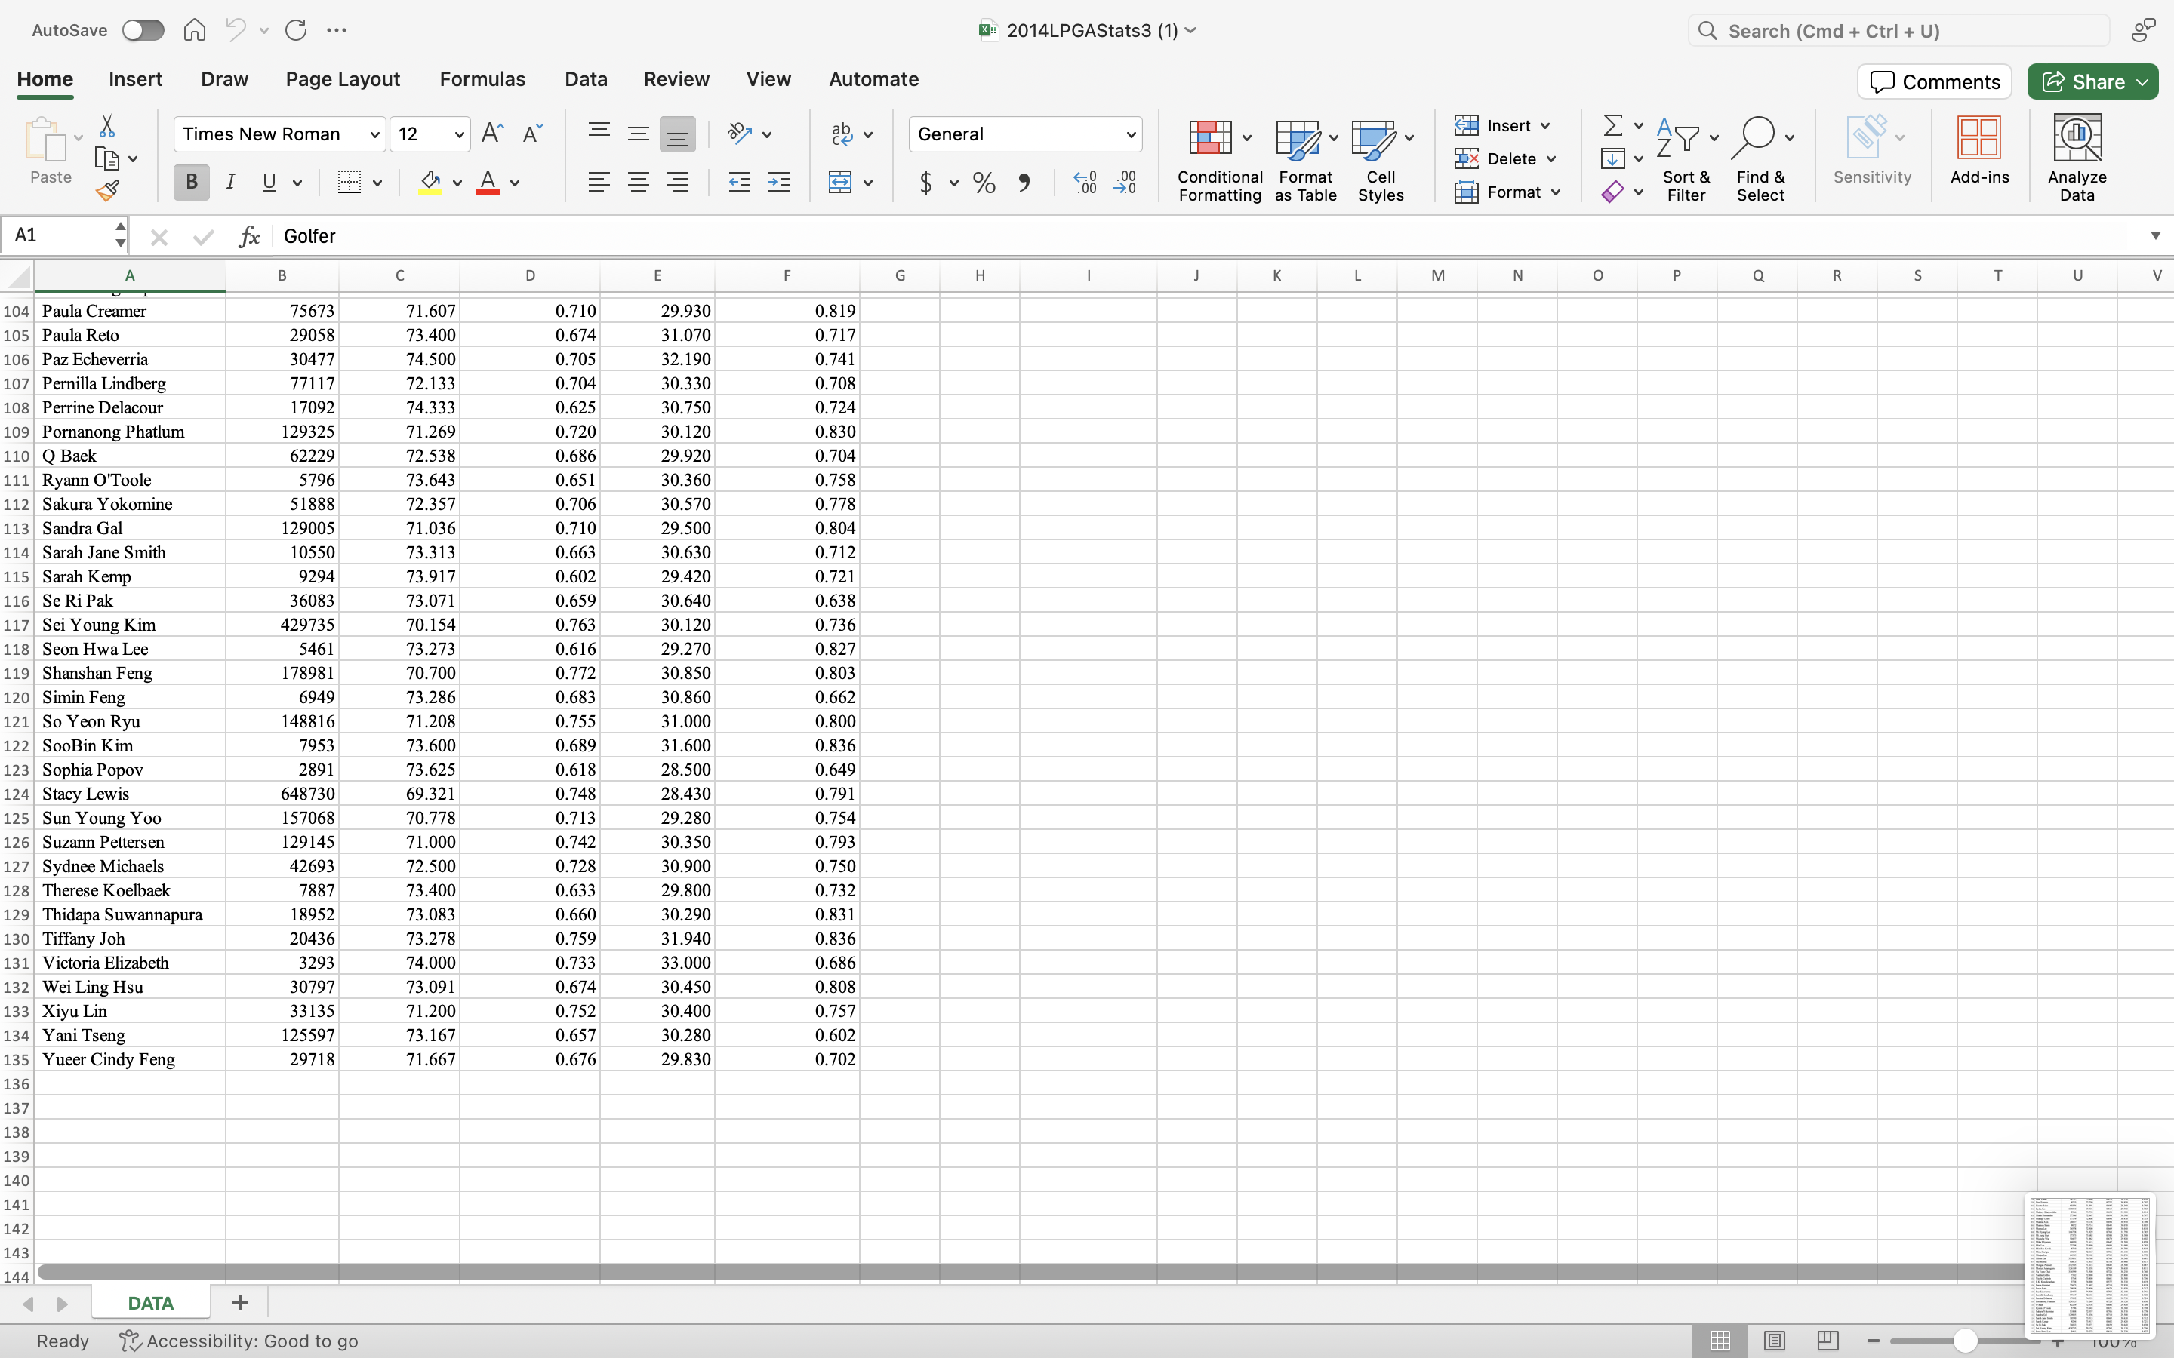Viewport: 2174px width, 1358px height.
Task: Apply Percent Style format
Action: (x=984, y=183)
